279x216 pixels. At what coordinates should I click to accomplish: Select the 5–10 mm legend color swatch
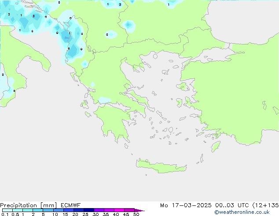[48, 210]
